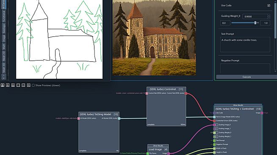Image resolution: width=277 pixels, height=155 pixels.
Task: Click the 'complete' status text on node 12
Action: (x=83, y=151)
